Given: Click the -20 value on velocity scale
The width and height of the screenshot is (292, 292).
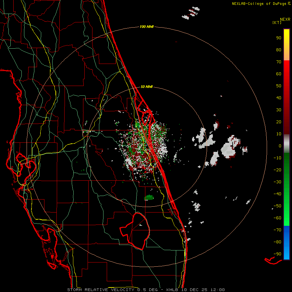Looking at the screenshot, I should (277, 170).
